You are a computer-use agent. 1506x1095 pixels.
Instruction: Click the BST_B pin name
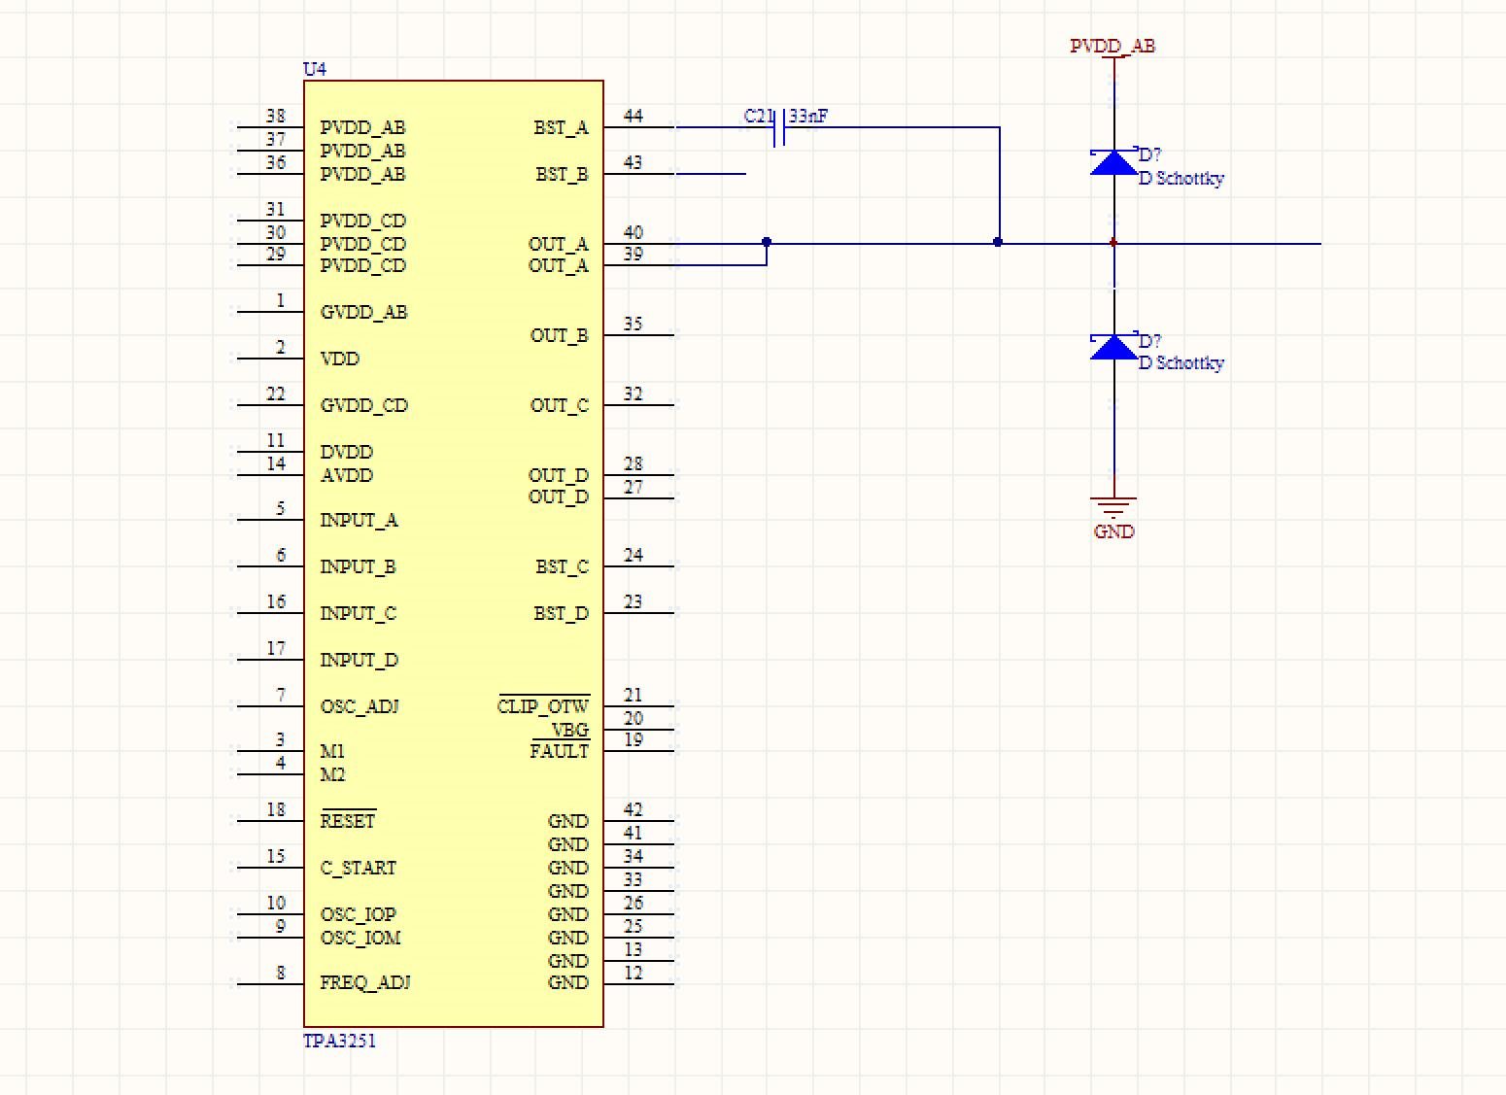pyautogui.click(x=562, y=174)
